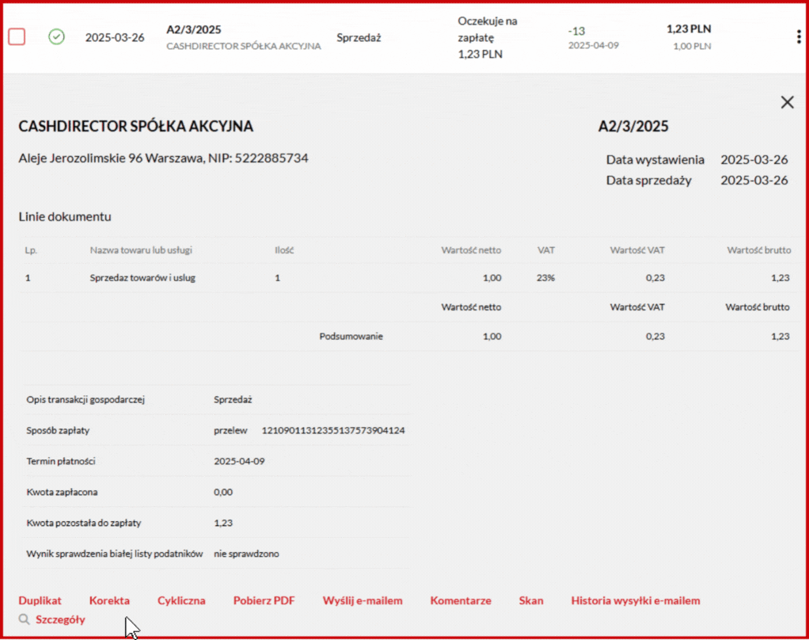Click the Podsumowanie summary label
Viewport: 809px width, 640px height.
pyautogui.click(x=351, y=336)
